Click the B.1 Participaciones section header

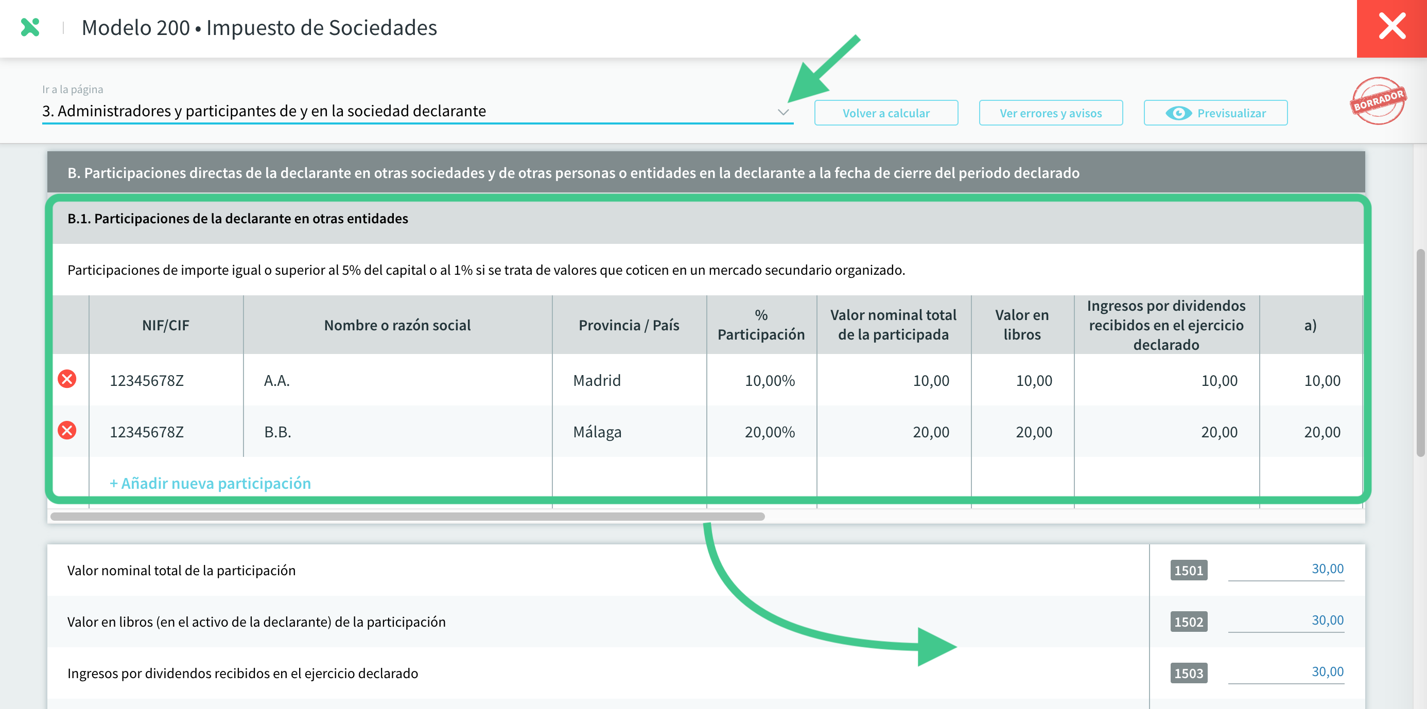pyautogui.click(x=237, y=219)
